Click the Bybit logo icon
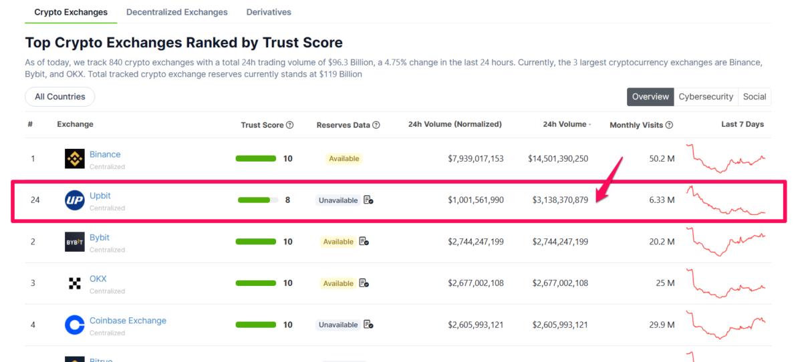This screenshot has width=802, height=362. [x=75, y=242]
